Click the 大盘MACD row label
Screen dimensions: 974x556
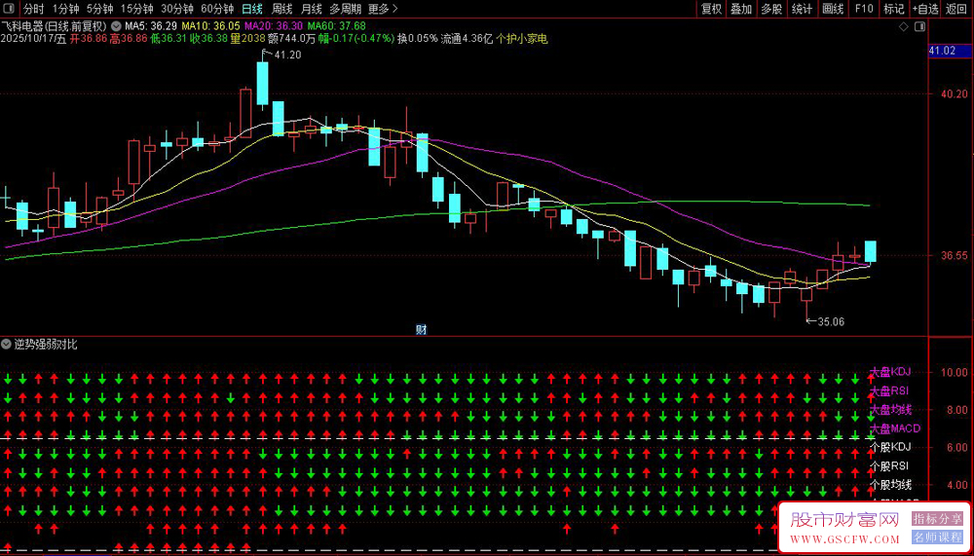coord(894,428)
